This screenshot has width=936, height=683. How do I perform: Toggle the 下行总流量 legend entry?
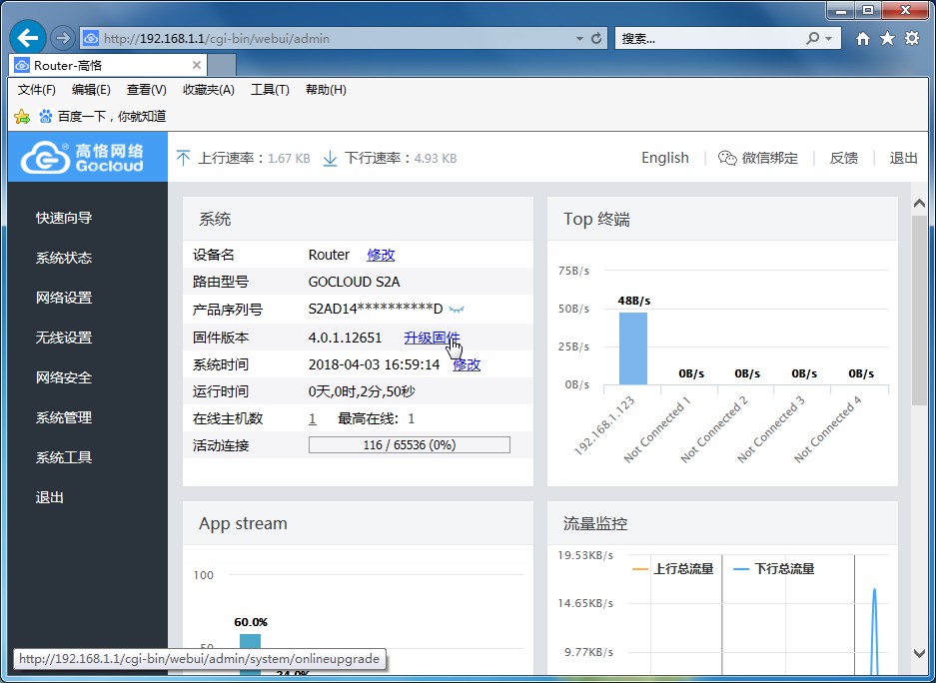773,568
